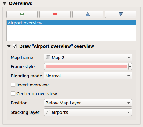Click the airports point layer icon

(48, 112)
